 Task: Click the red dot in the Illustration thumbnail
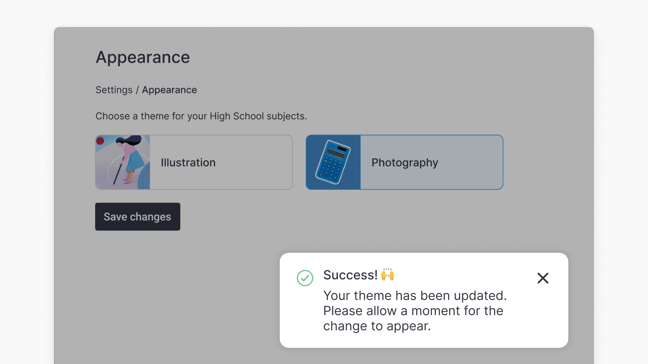pos(100,141)
